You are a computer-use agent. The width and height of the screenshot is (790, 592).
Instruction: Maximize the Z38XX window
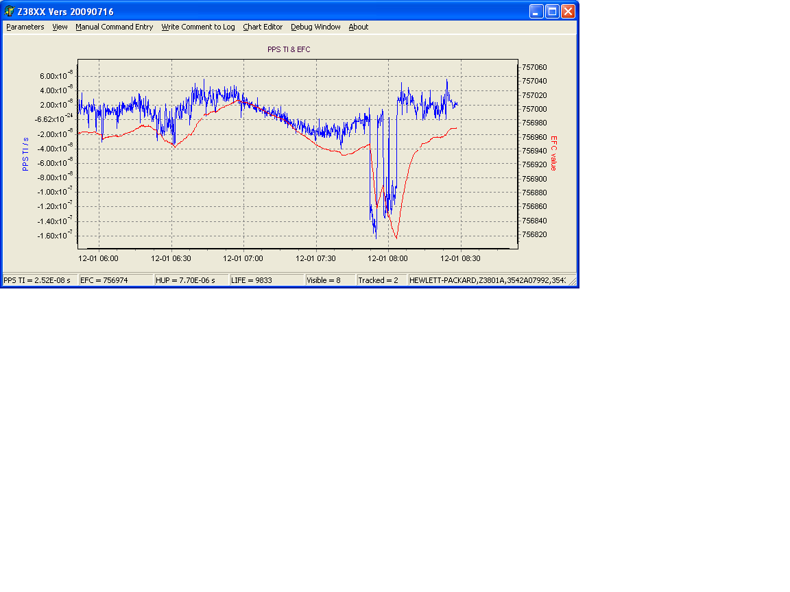click(552, 11)
